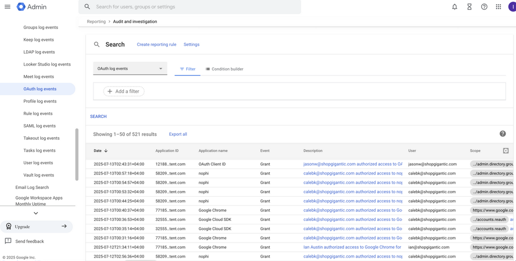Switch to the Filter tab

point(188,69)
